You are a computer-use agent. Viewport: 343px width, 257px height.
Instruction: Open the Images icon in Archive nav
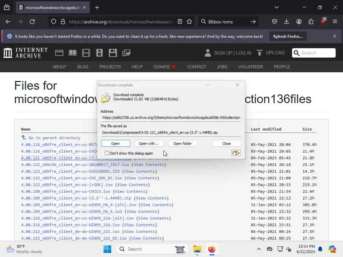coord(126,53)
